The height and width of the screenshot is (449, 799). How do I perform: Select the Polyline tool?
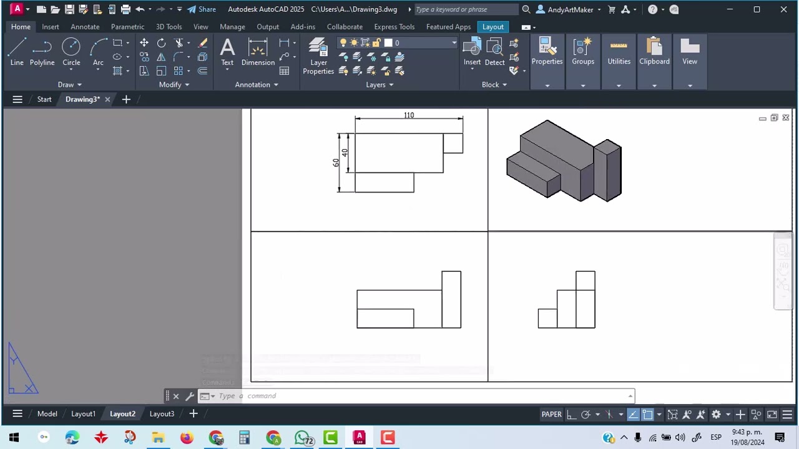point(42,52)
